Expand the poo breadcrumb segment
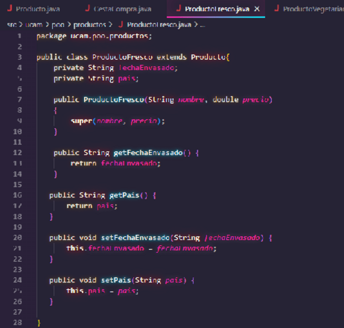 pos(58,25)
